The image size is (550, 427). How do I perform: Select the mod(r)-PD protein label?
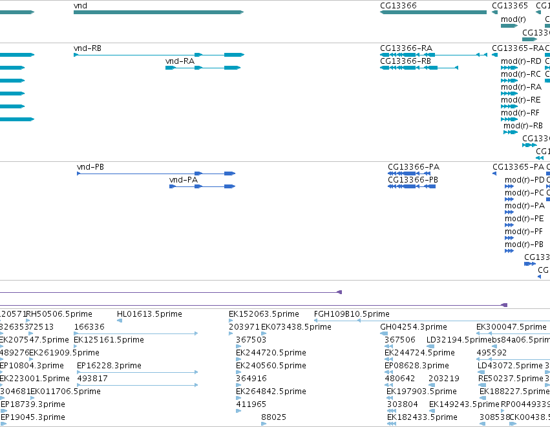[x=525, y=180]
